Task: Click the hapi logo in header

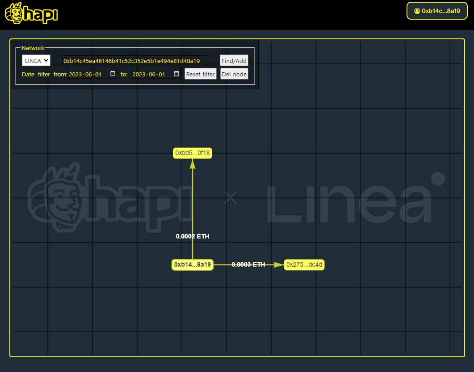Action: click(31, 13)
